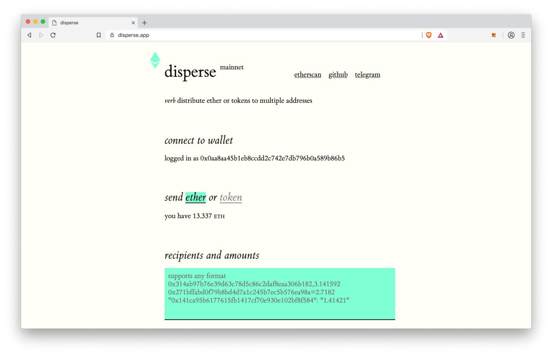The height and width of the screenshot is (356, 552).
Task: Click the recipients and amounts text area
Action: point(280,293)
